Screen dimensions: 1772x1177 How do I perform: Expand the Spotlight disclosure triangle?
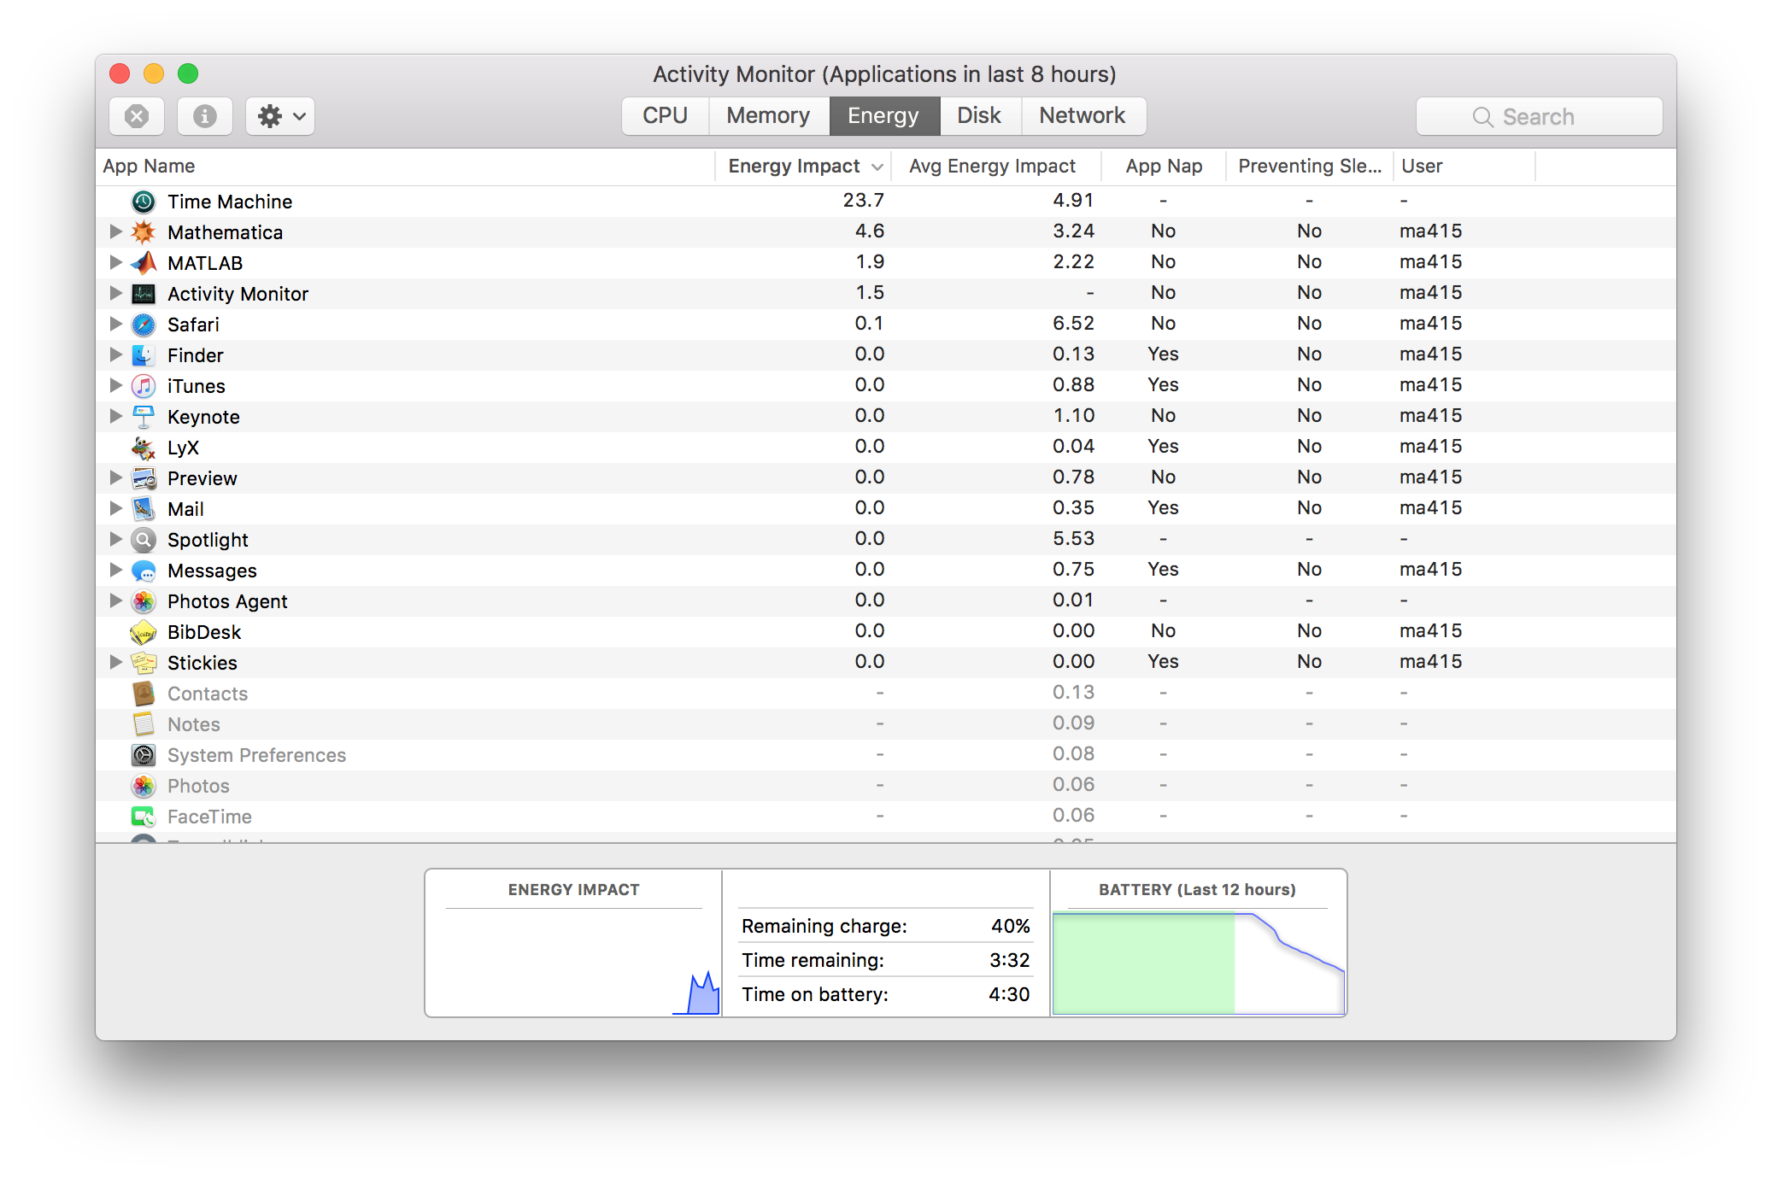[x=115, y=539]
